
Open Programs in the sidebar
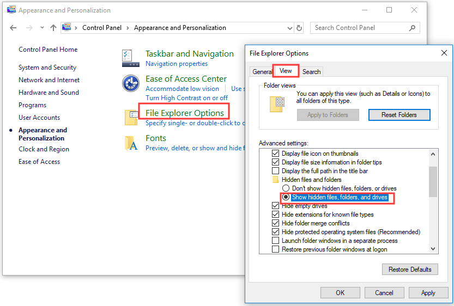click(33, 105)
